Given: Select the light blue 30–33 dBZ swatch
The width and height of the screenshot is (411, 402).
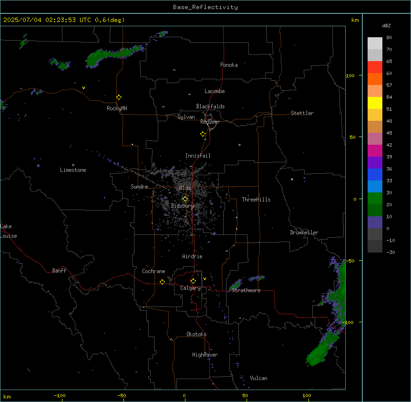Looking at the screenshot, I should tap(375, 186).
